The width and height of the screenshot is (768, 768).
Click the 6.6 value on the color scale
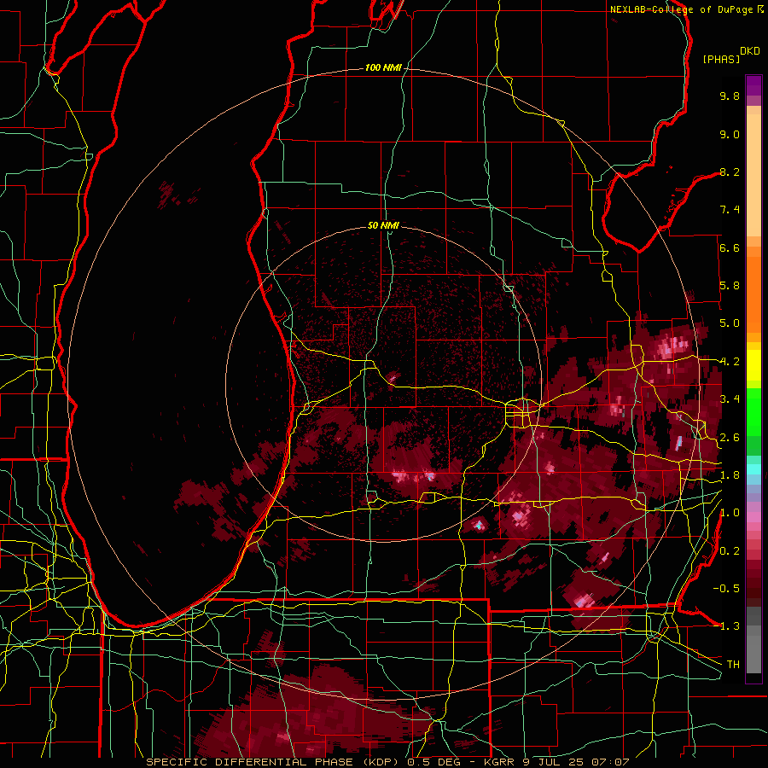coord(730,247)
